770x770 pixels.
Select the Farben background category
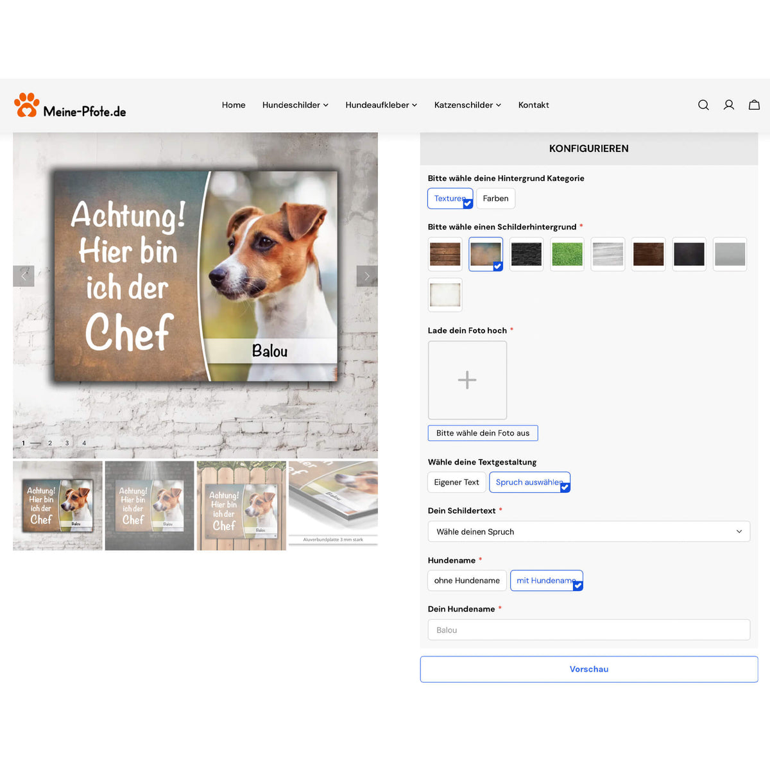pyautogui.click(x=495, y=198)
